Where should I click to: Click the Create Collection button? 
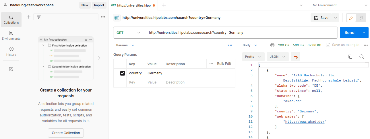pos(66,133)
